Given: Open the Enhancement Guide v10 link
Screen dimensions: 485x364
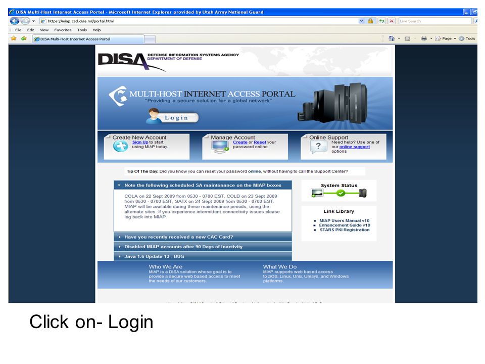Looking at the screenshot, I should pyautogui.click(x=345, y=225).
